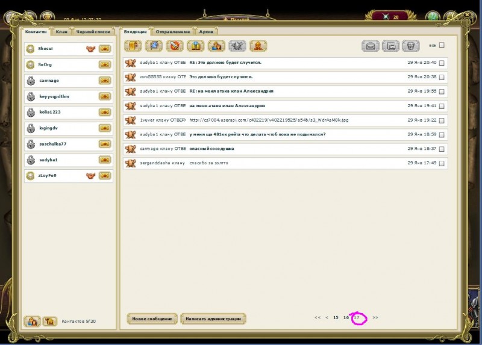Open the 'Черный список' tab
The height and width of the screenshot is (345, 482).
[x=93, y=31]
